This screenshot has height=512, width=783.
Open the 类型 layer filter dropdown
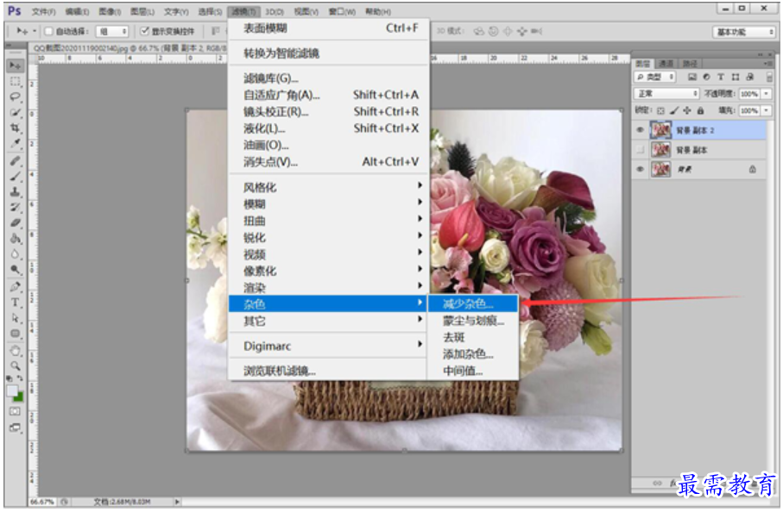[x=654, y=78]
